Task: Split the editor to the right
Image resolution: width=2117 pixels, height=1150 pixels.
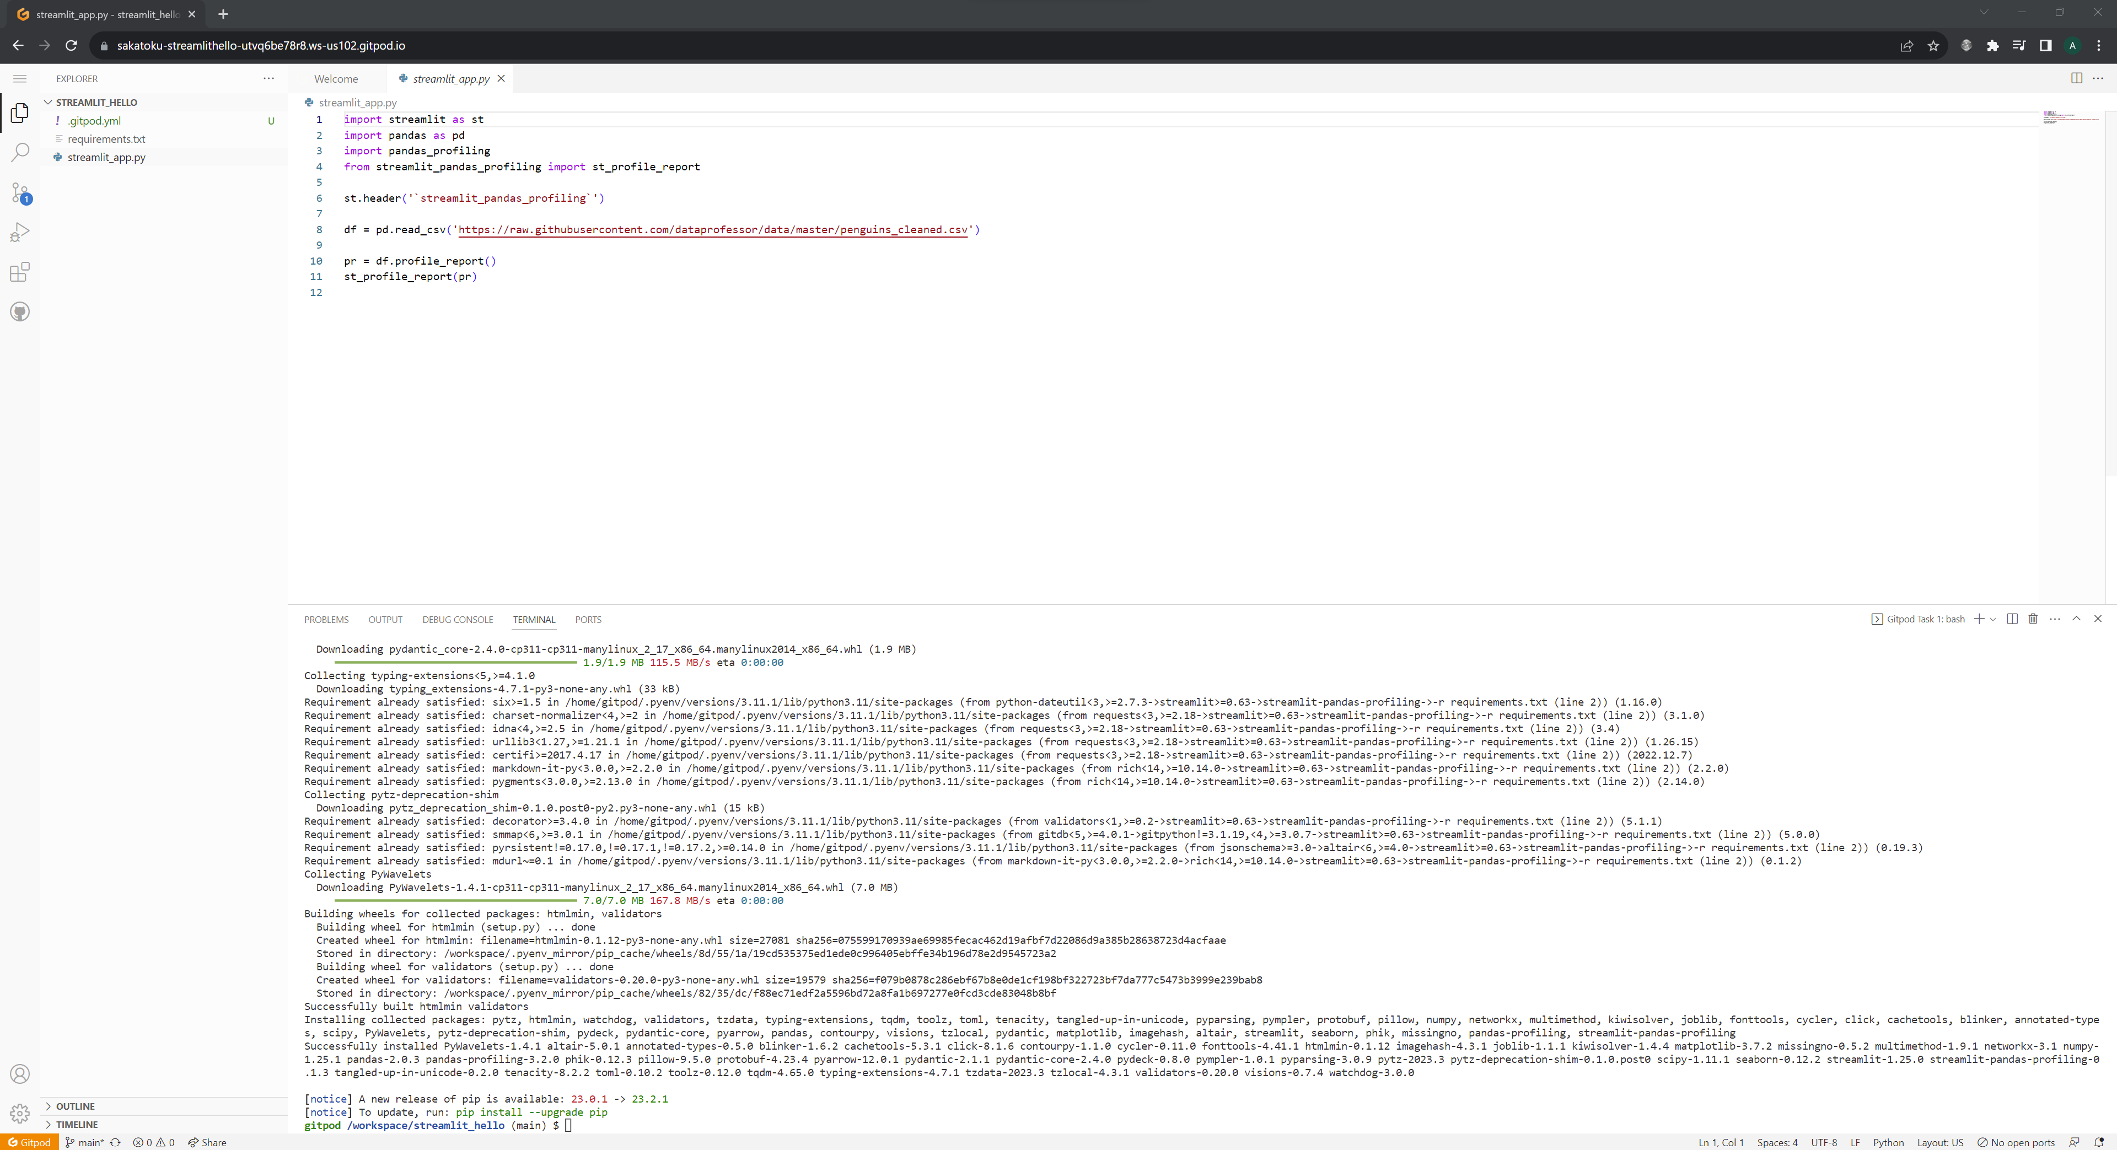Action: 2076,78
